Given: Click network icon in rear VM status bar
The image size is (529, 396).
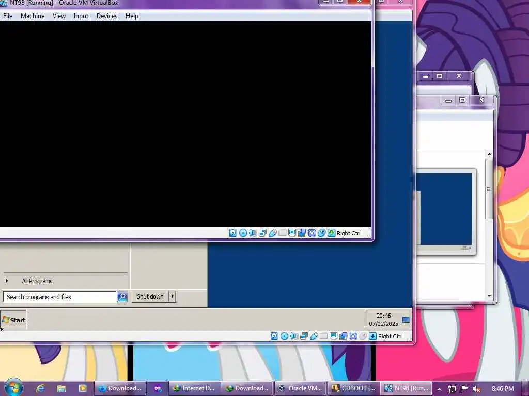Looking at the screenshot, I should pos(304,336).
